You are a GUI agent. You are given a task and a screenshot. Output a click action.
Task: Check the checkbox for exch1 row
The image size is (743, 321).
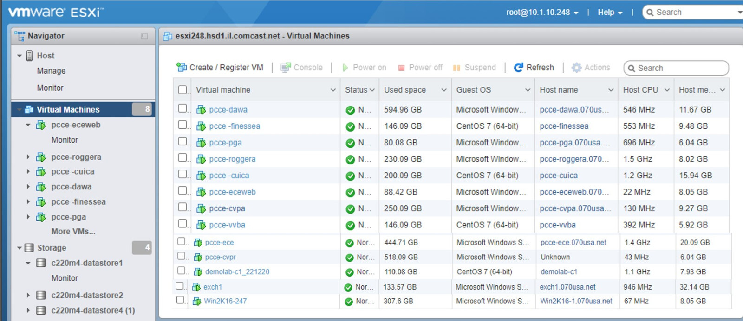click(x=180, y=286)
